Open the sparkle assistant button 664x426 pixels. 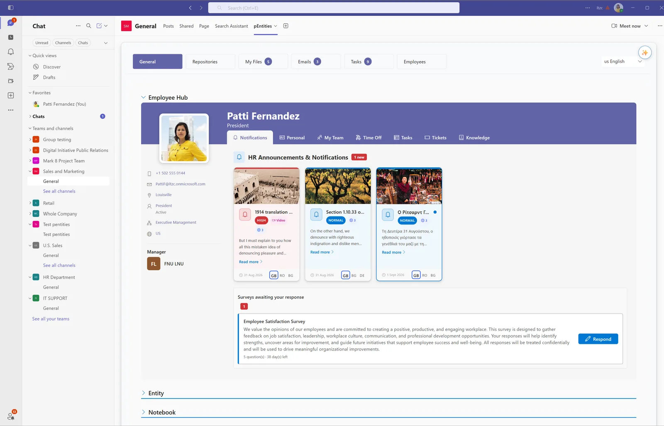point(645,52)
